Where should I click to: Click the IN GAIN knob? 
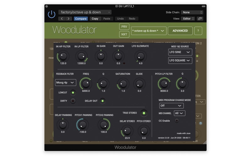(x=101, y=56)
